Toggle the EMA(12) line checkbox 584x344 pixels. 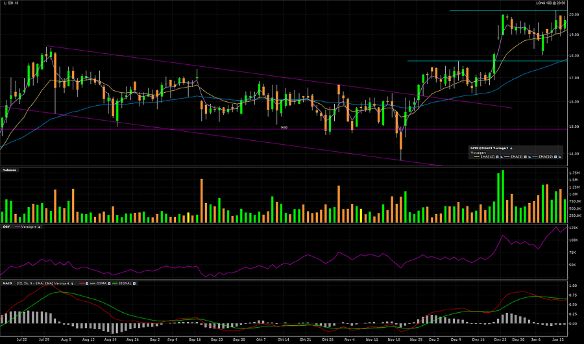[497, 157]
